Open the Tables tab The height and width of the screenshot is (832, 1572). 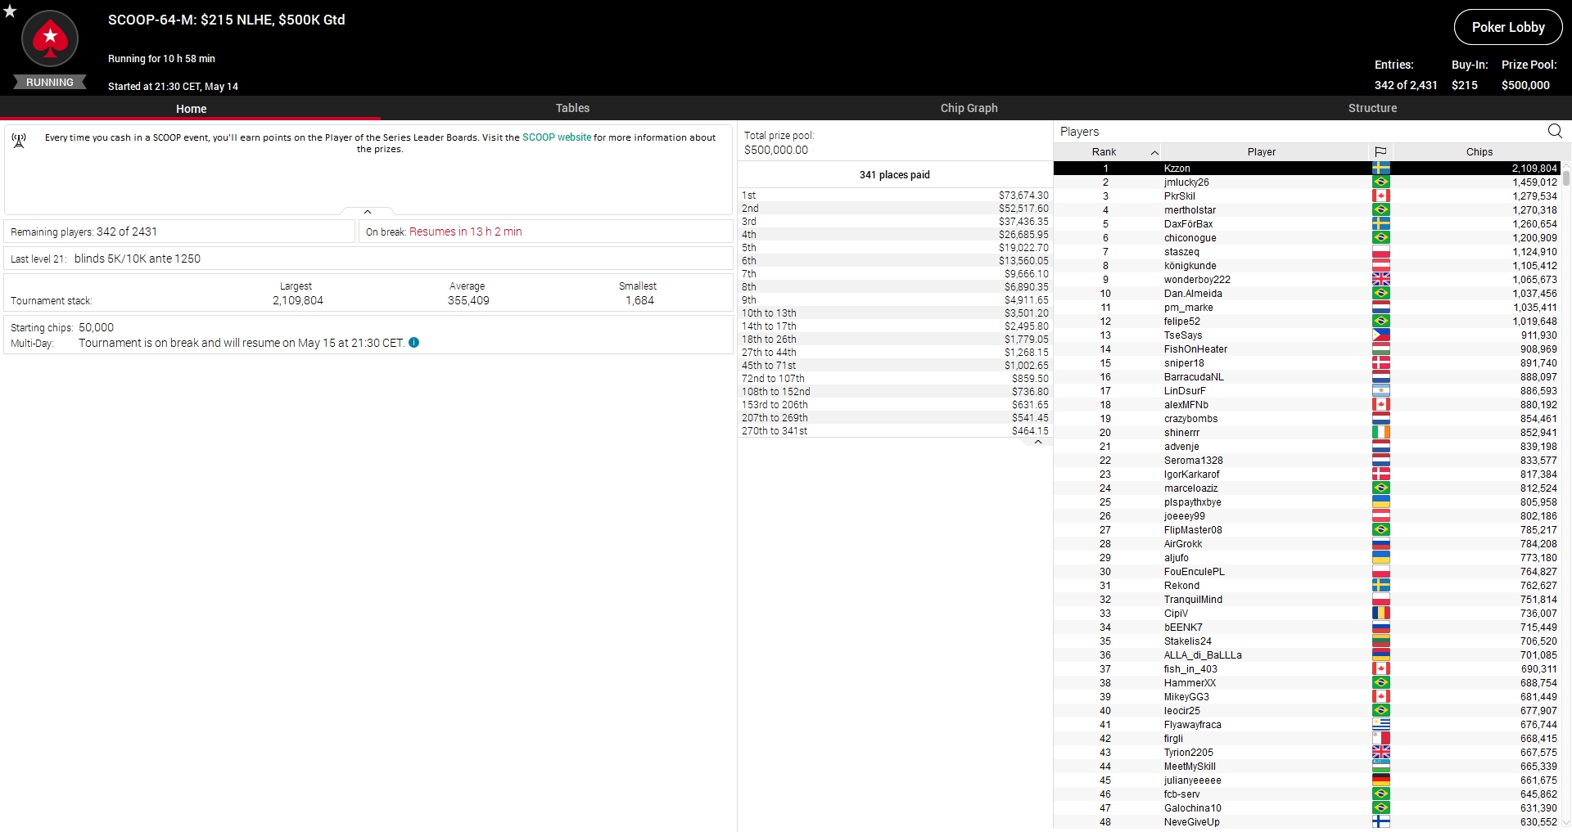572,108
